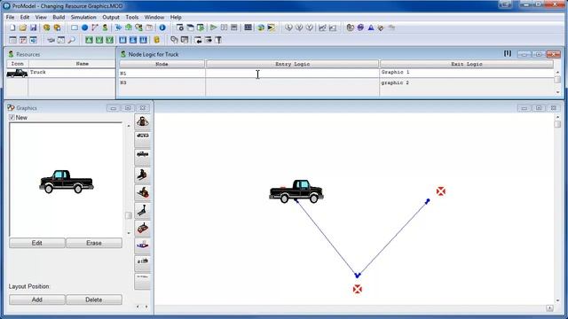Click the Add layout position button
Screen dimensions: 568x319
(x=37, y=300)
